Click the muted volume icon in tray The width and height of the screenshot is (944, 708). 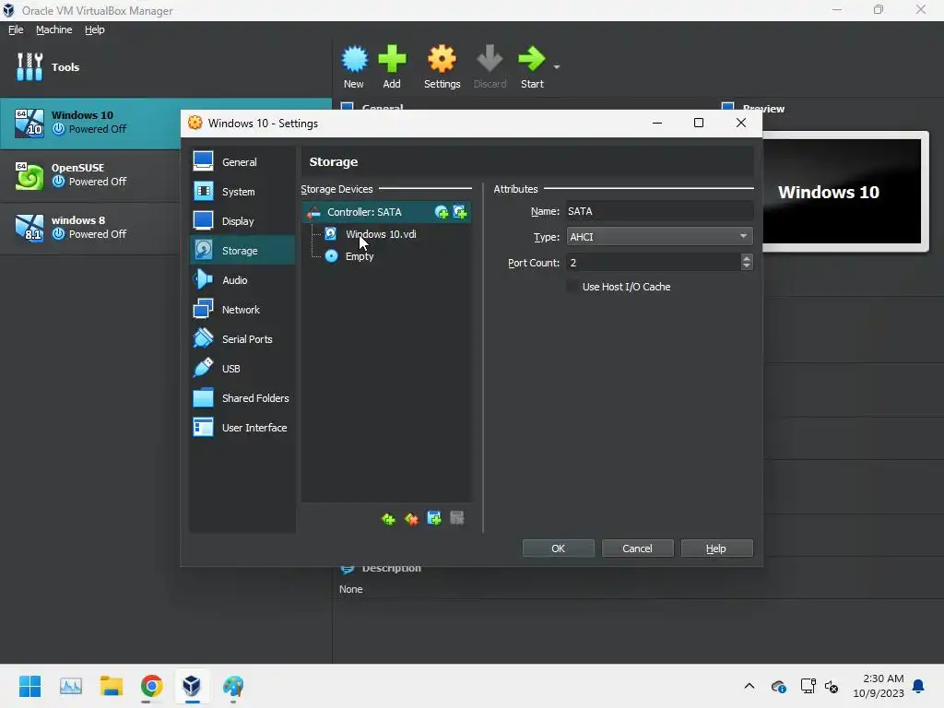click(x=832, y=686)
